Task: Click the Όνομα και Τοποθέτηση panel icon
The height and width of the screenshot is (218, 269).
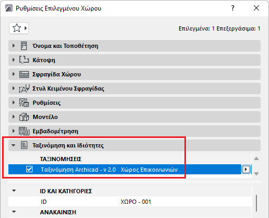Action: point(24,46)
